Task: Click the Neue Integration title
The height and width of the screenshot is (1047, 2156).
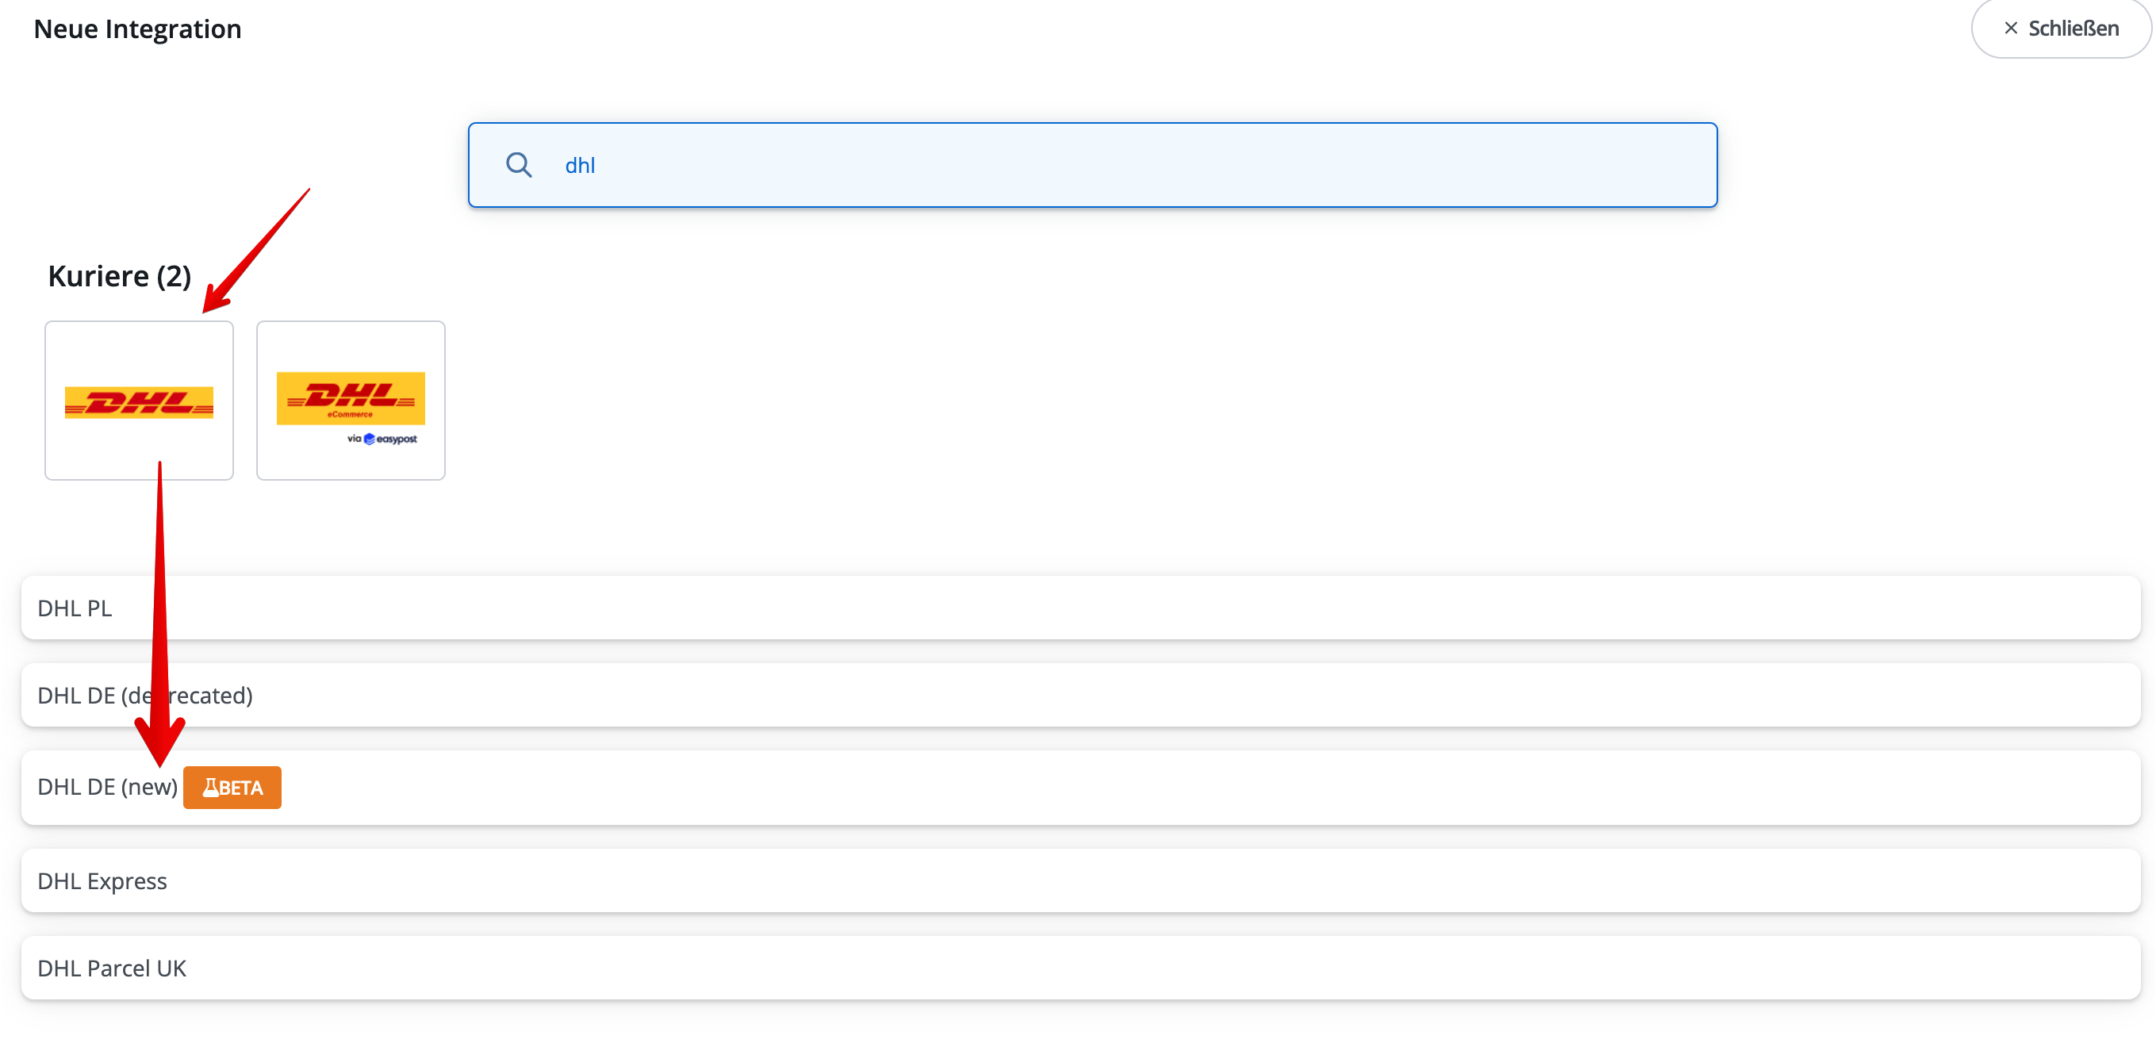Action: pos(137,29)
